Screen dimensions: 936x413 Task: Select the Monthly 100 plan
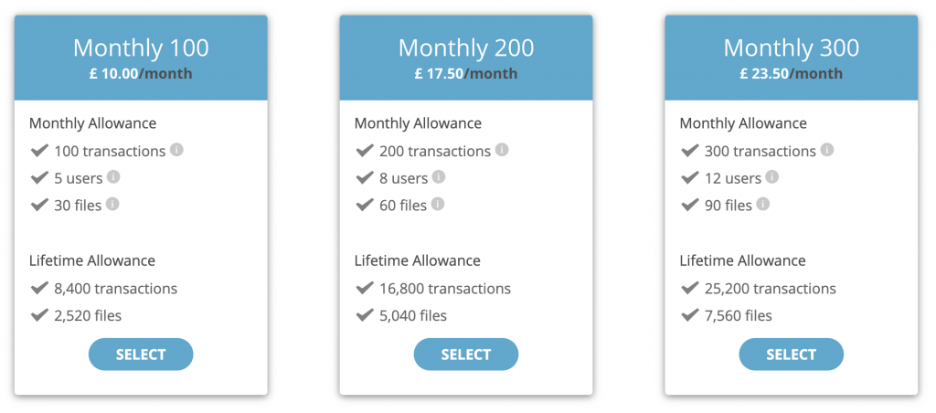(141, 355)
